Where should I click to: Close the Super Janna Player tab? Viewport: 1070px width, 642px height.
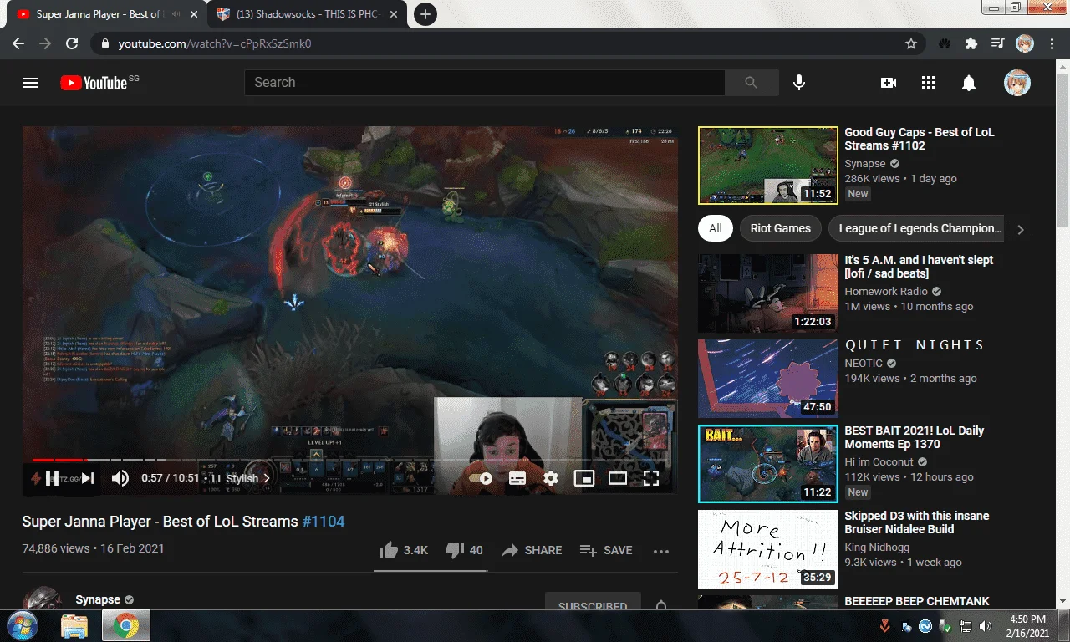coord(193,14)
